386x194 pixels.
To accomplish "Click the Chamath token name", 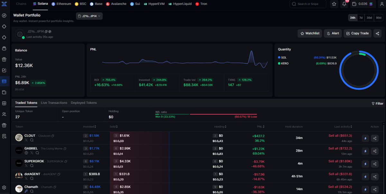I will tap(31, 187).
